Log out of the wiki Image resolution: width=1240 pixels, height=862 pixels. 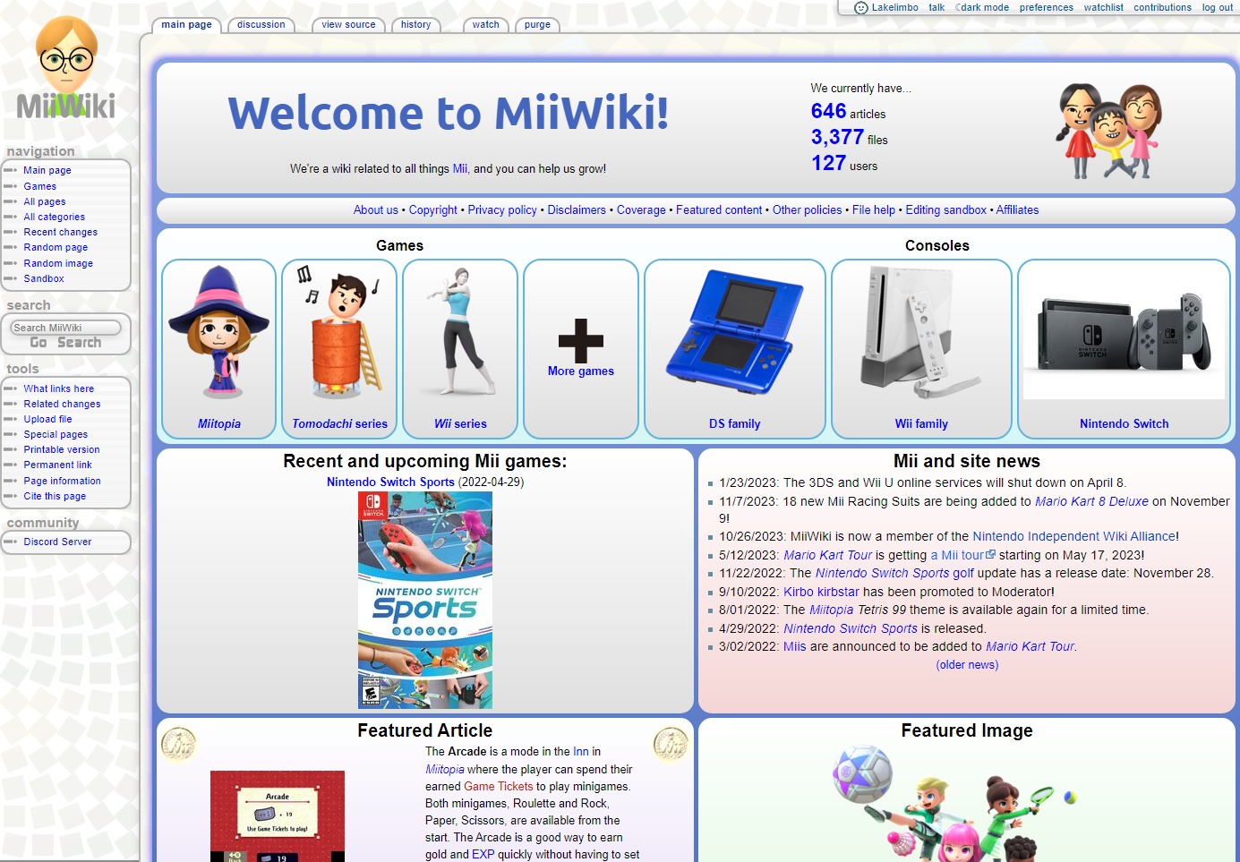(1217, 7)
